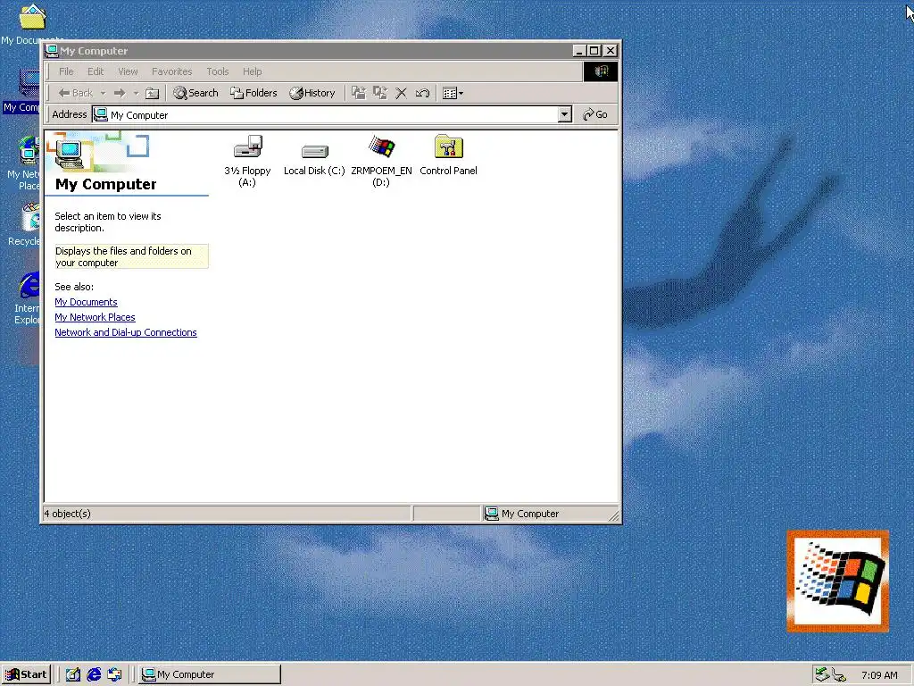Click the Move To toolbar icon
The height and width of the screenshot is (686, 914).
coord(359,93)
